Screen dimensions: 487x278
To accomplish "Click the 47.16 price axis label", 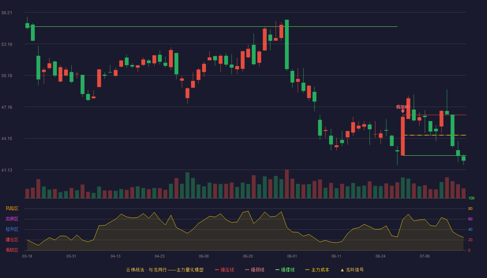I will coord(7,107).
